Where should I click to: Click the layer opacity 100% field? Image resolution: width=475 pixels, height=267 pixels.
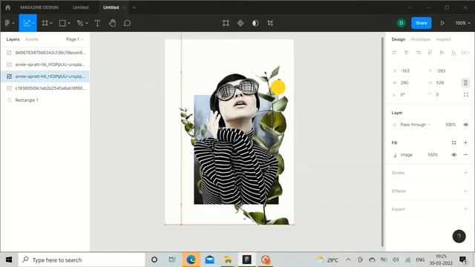451,125
